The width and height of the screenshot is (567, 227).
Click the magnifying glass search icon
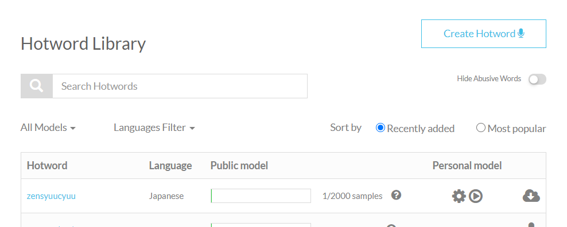pos(37,86)
